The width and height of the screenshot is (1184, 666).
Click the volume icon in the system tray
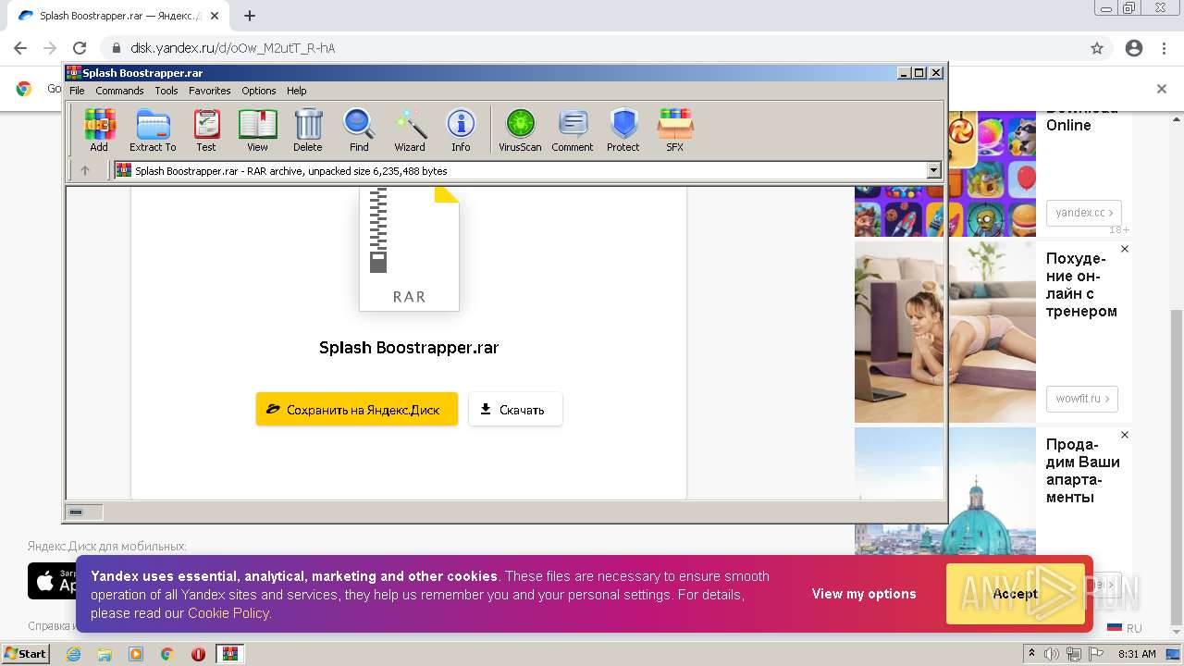[1052, 654]
